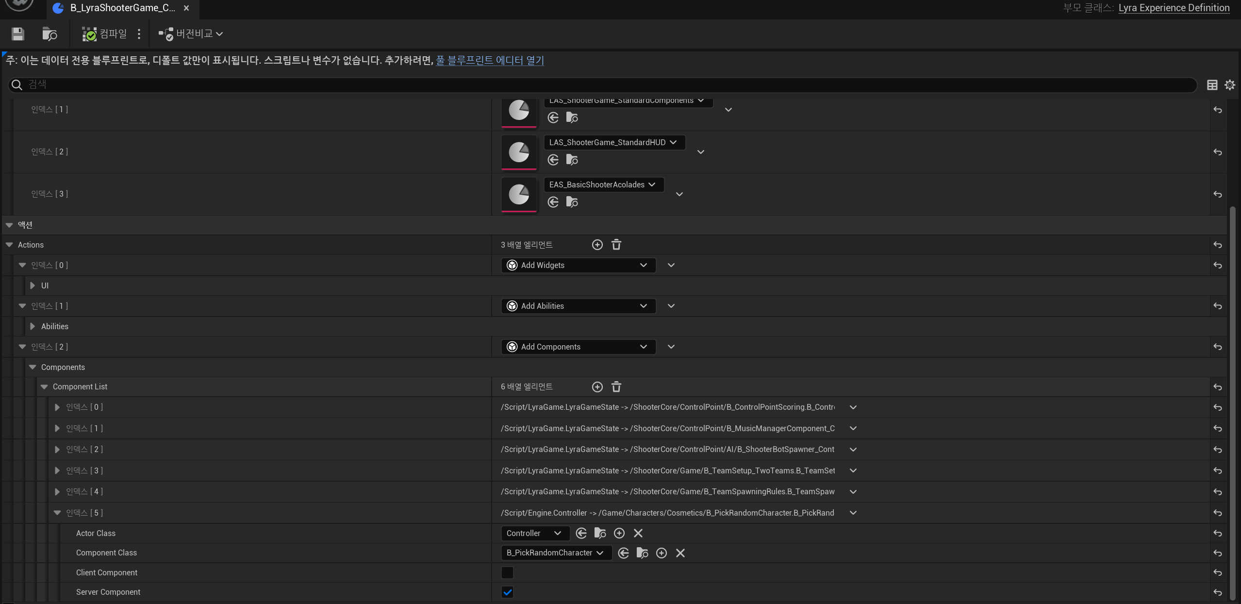Image resolution: width=1241 pixels, height=604 pixels.
Task: Click the Browse to asset toolbar icon
Action: tap(50, 34)
